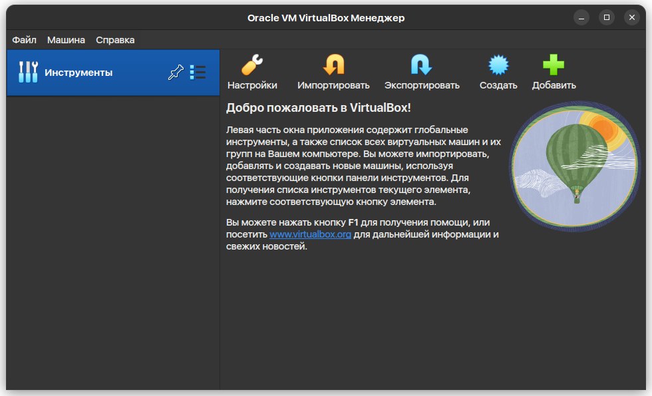
Task: Open the Инструменты list menu icon
Action: [x=198, y=73]
